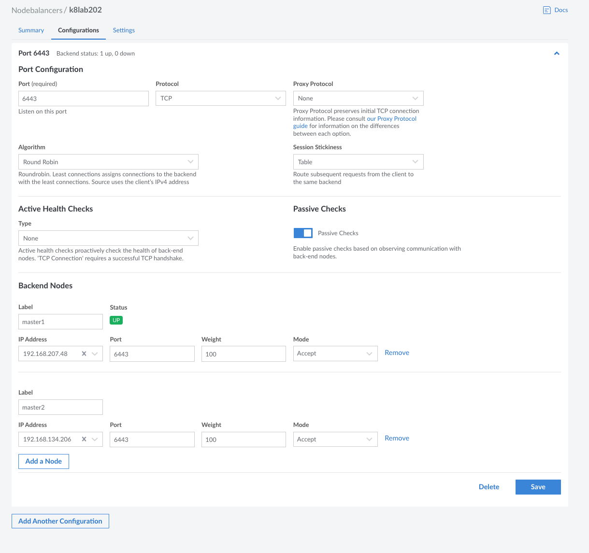Click Add a Node button
The image size is (589, 553).
(x=43, y=461)
